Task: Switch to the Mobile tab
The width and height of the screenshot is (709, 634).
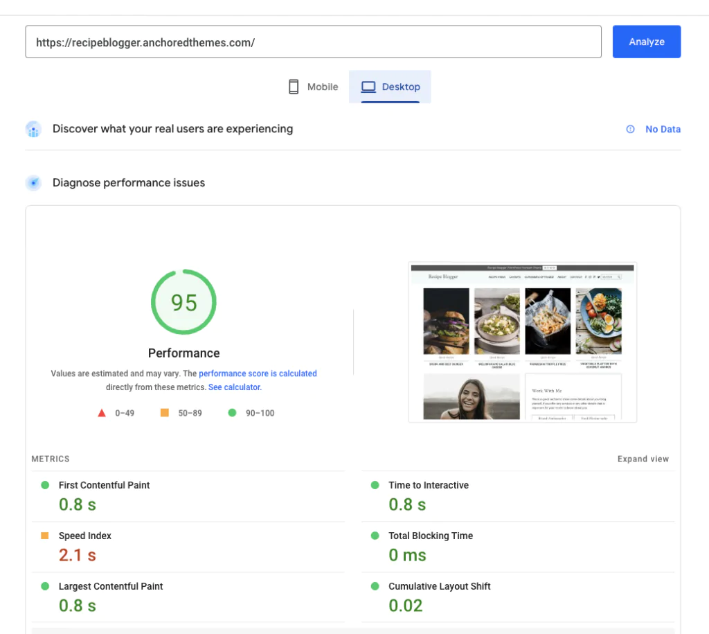Action: [x=313, y=87]
